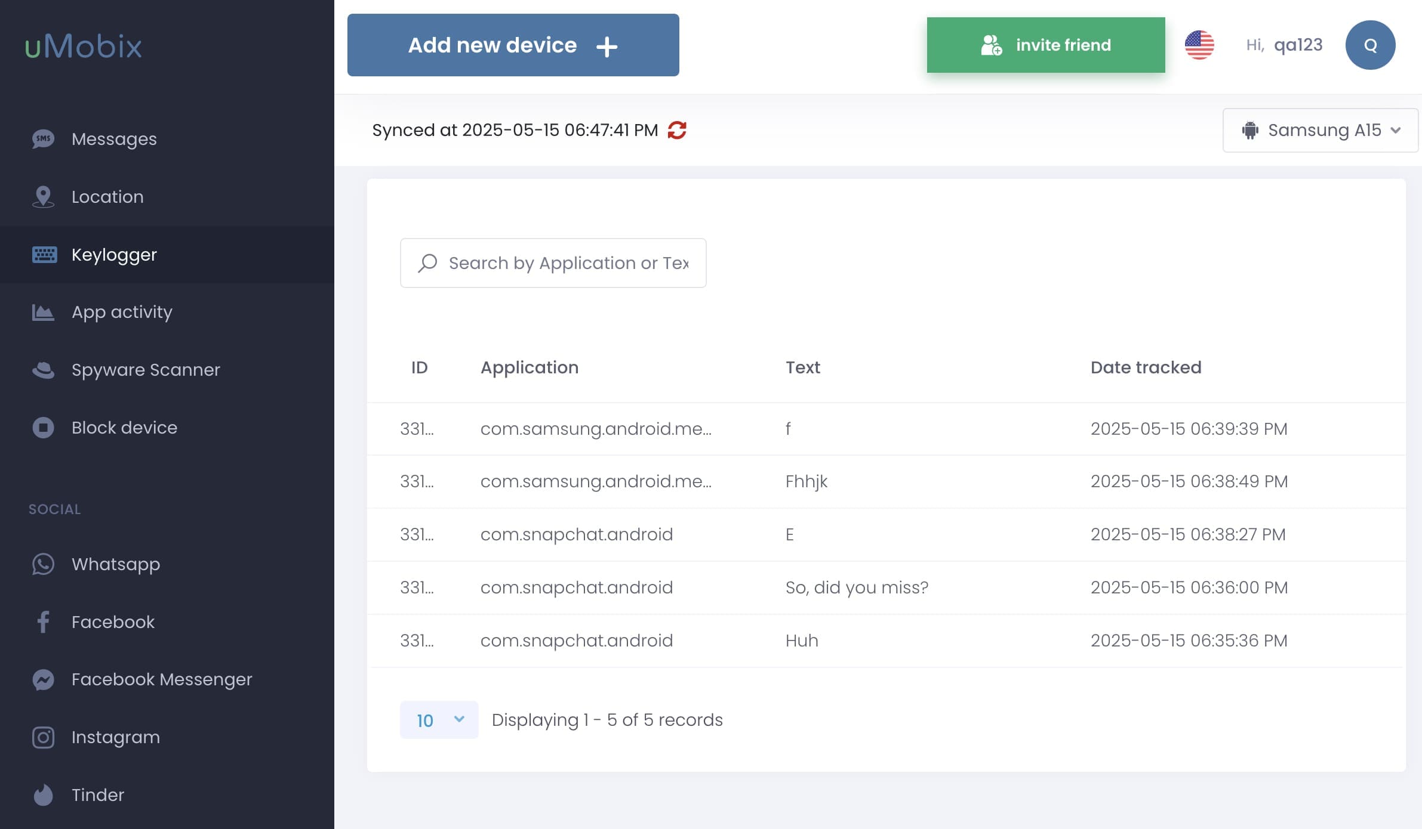1422x829 pixels.
Task: Open the Samsung A15 device dropdown
Action: point(1321,130)
